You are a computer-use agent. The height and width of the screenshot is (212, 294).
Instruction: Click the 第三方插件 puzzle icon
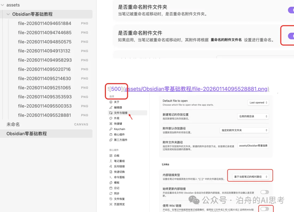click(111, 140)
